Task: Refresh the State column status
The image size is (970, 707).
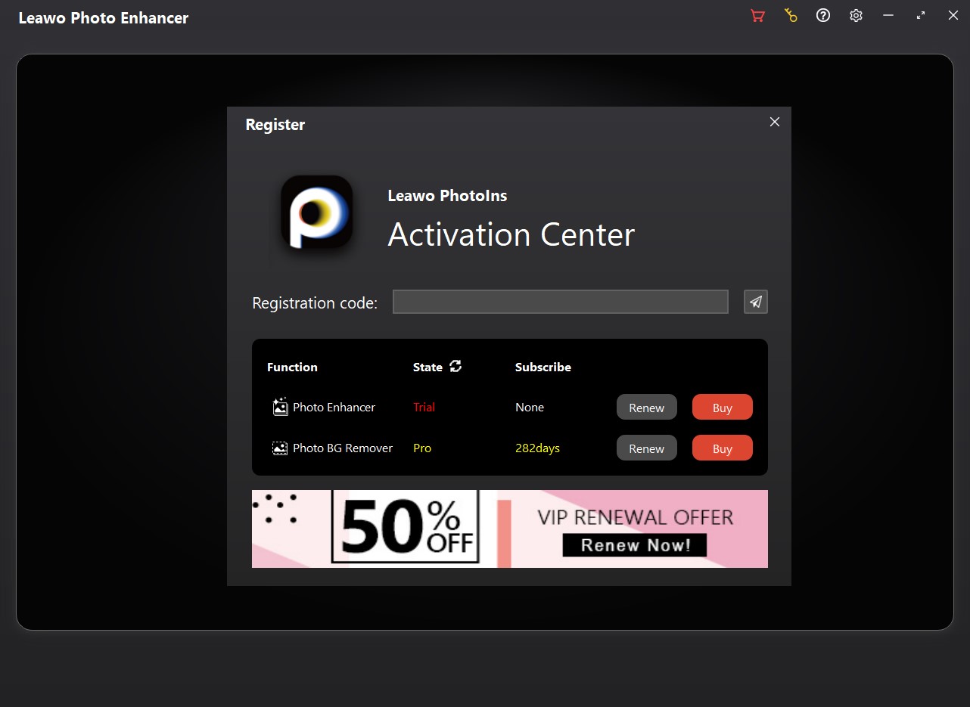Action: tap(455, 367)
